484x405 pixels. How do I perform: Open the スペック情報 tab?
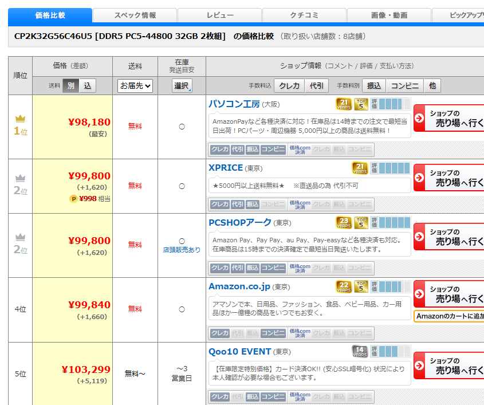coord(135,15)
